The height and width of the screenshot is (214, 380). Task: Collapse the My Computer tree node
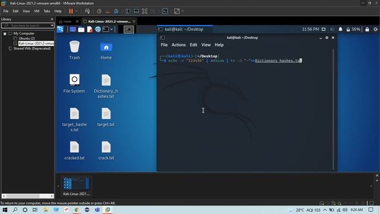click(x=5, y=34)
